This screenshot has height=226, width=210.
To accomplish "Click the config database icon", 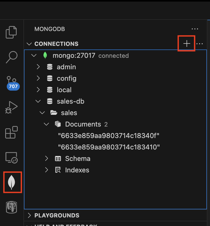I will (x=50, y=78).
